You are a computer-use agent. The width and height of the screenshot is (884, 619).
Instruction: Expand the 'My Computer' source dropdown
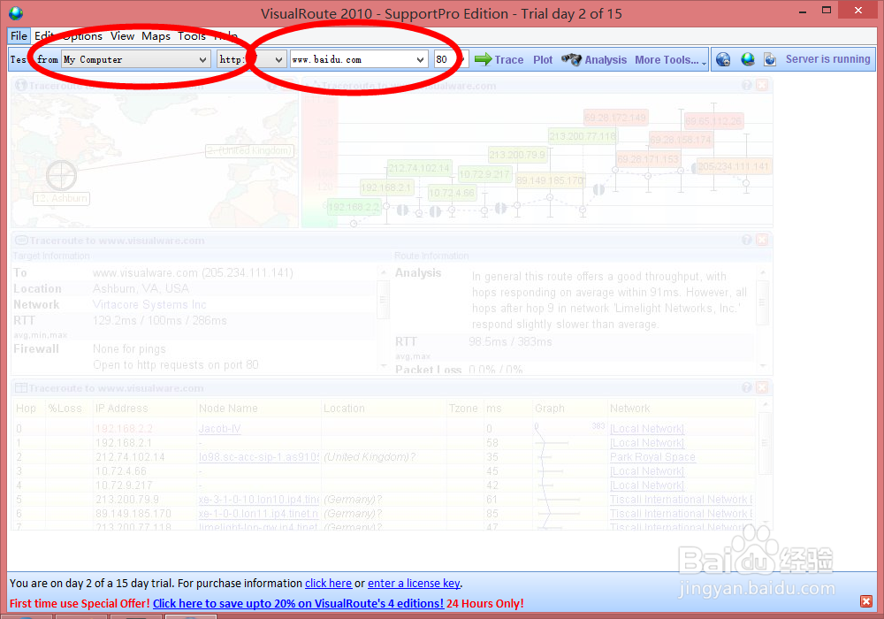202,60
